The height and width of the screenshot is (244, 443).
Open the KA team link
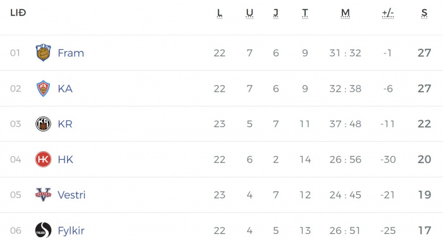coord(65,88)
